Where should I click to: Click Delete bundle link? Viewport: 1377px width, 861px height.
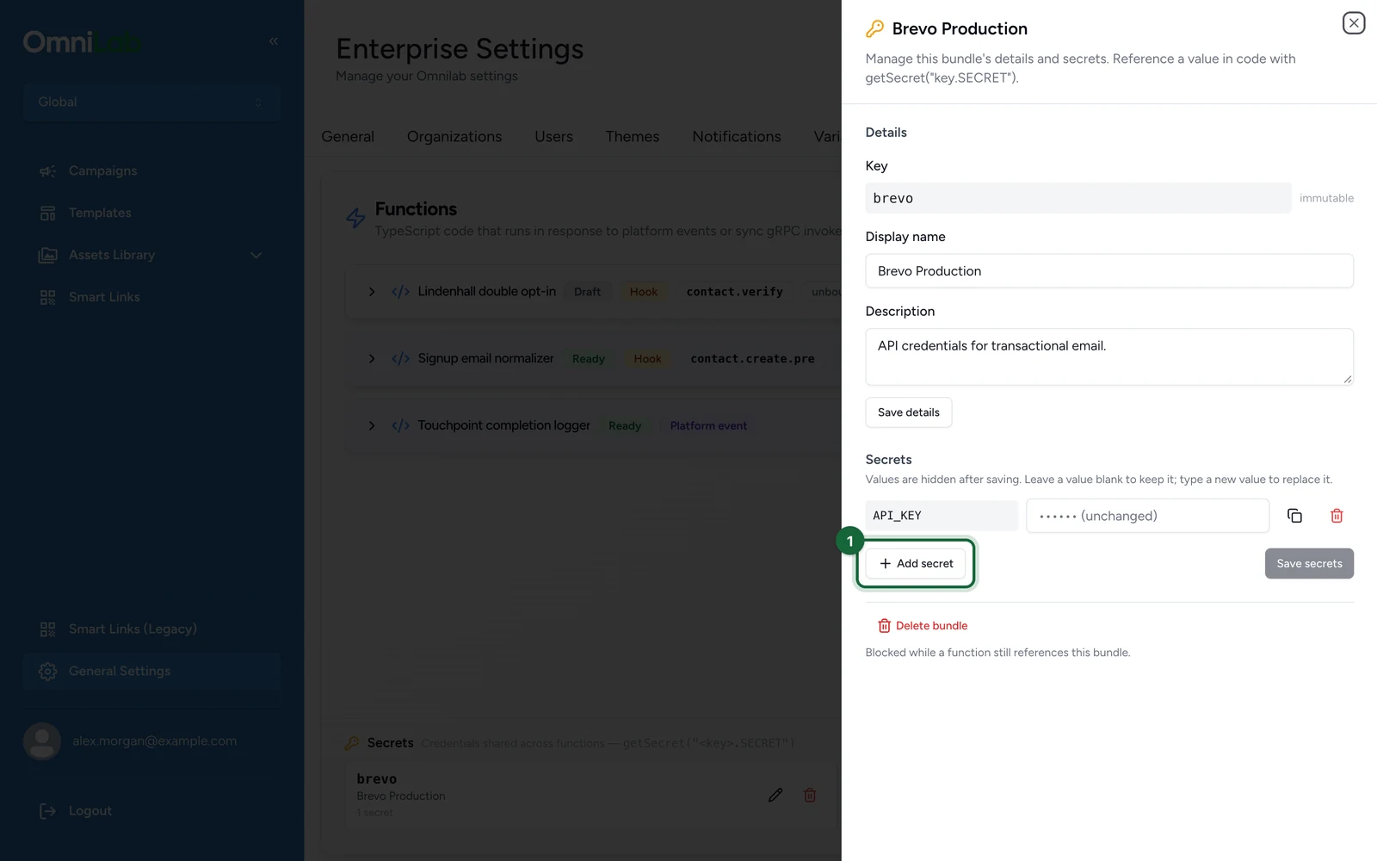coord(923,626)
